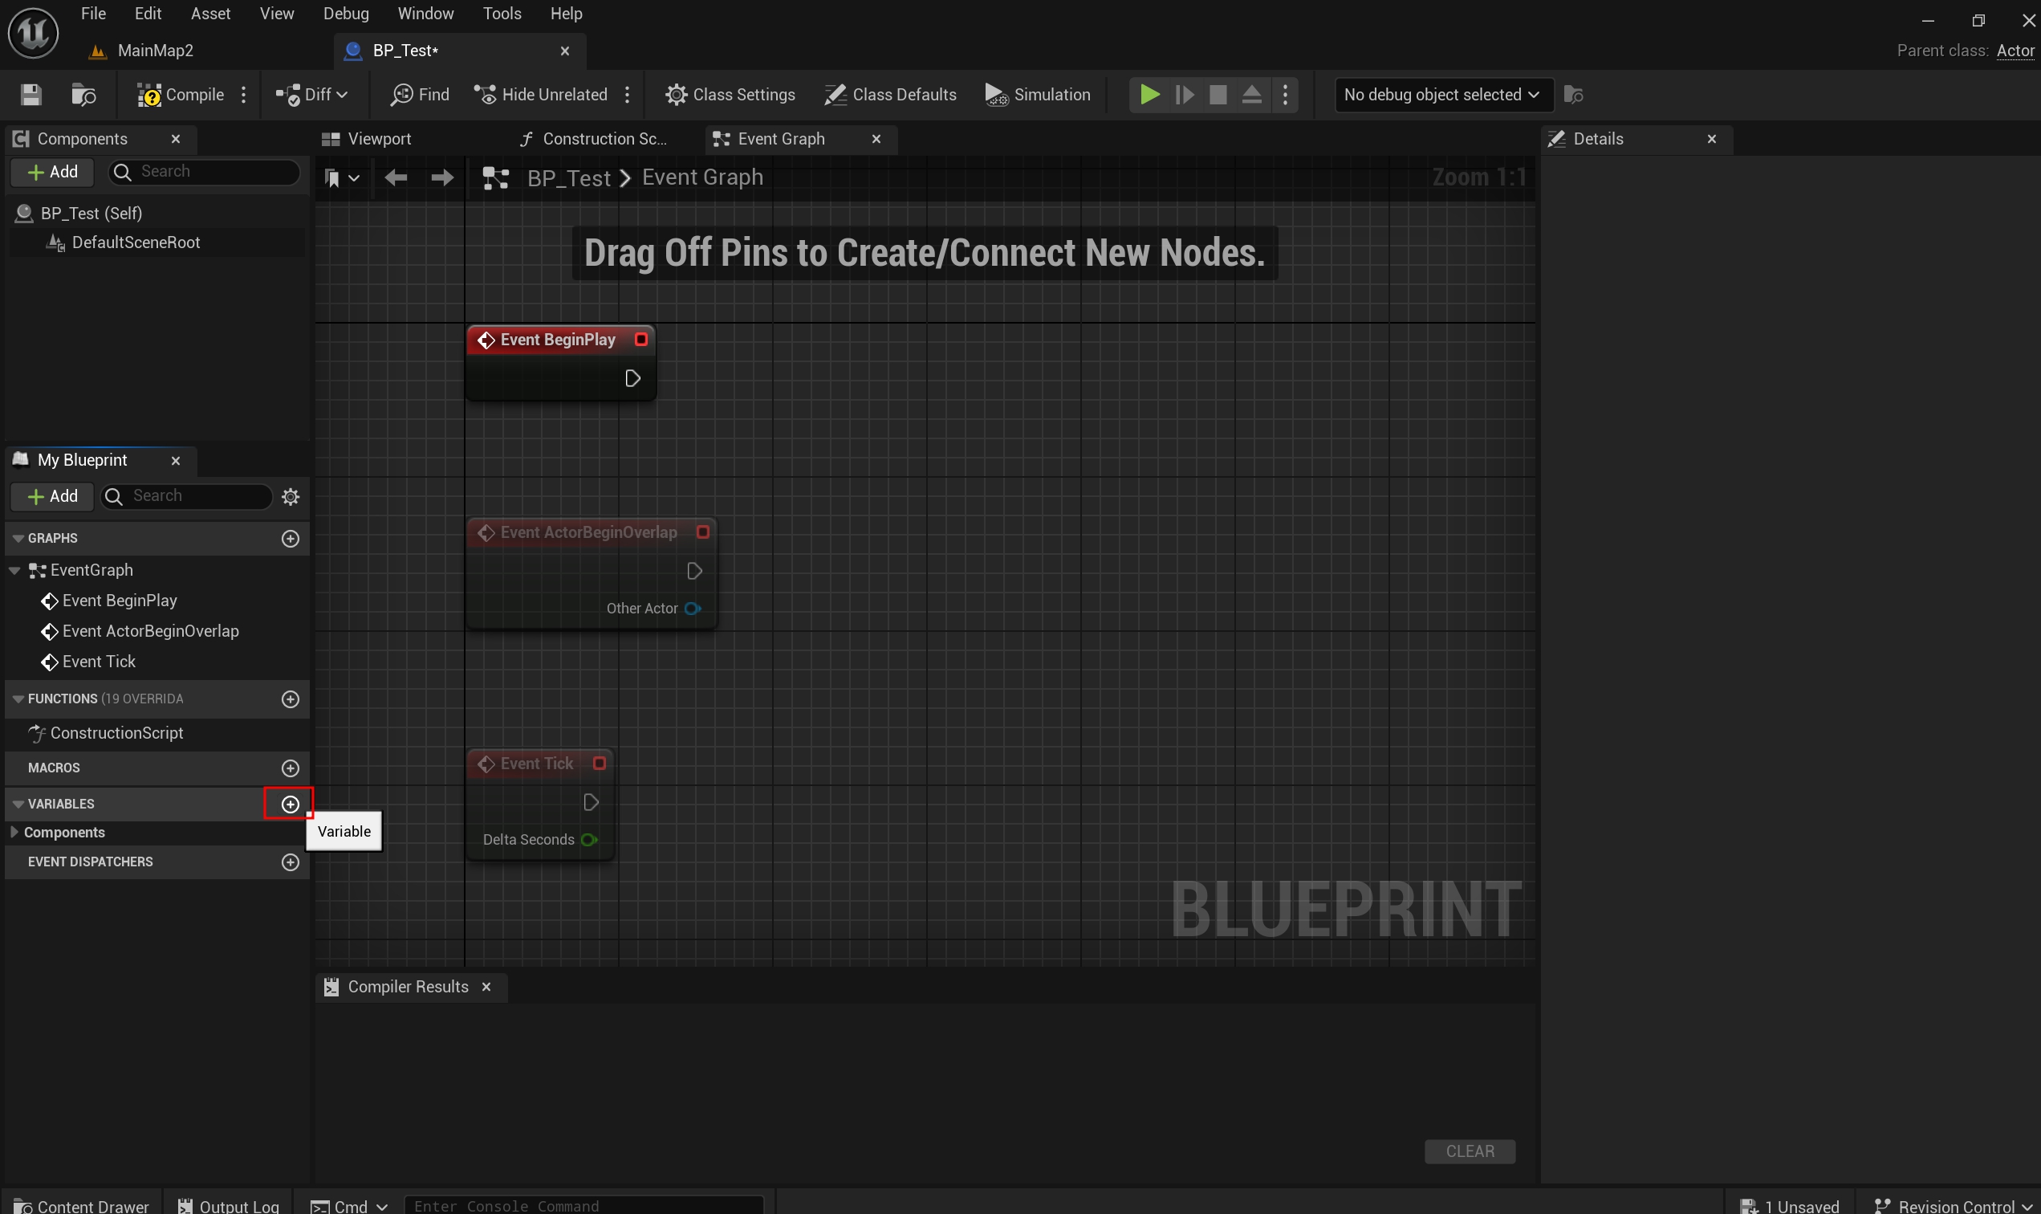Viewport: 2041px width, 1214px height.
Task: Close the BP_Test tab
Action: [x=565, y=51]
